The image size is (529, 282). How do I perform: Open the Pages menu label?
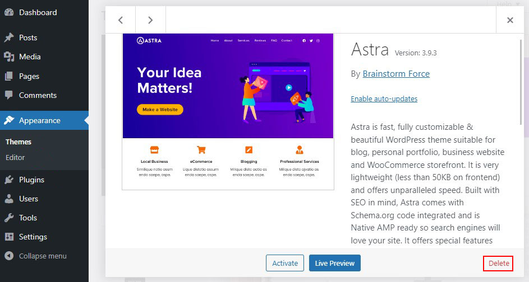tap(29, 77)
